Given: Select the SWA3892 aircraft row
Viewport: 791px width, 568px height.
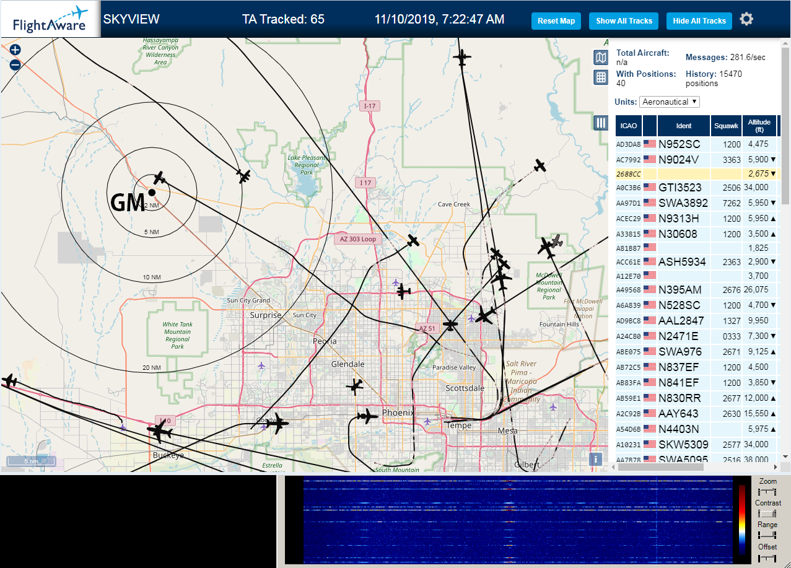Looking at the screenshot, I should click(x=697, y=203).
